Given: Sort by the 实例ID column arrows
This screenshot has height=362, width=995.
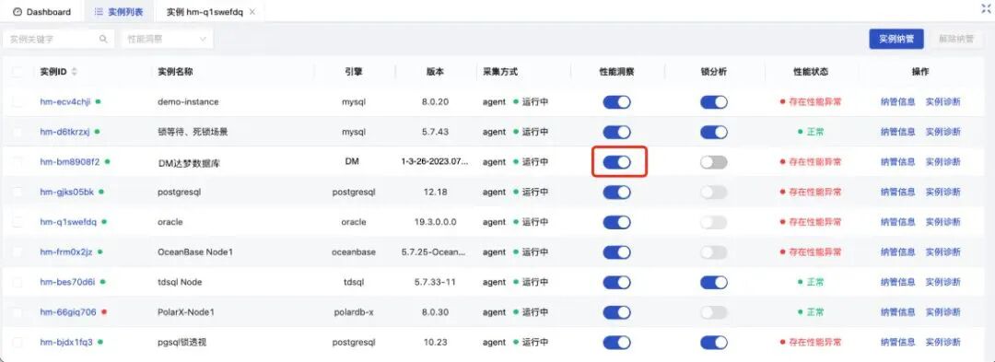Looking at the screenshot, I should tap(75, 72).
